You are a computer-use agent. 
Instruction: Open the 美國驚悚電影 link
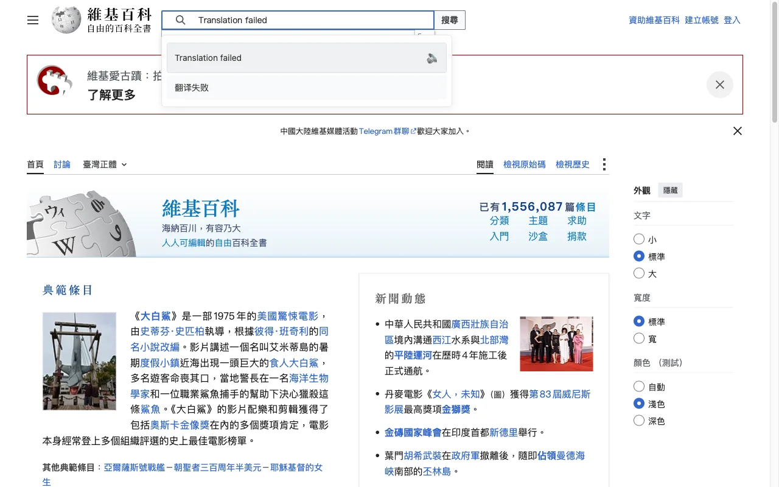point(288,316)
